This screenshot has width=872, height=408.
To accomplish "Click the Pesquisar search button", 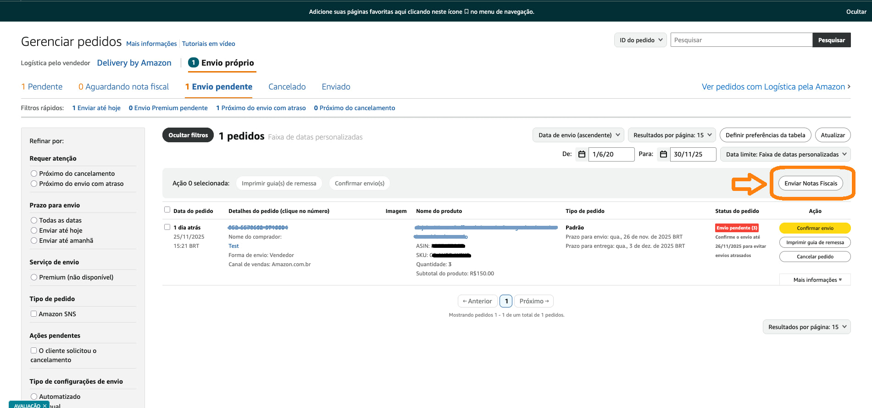I will click(832, 40).
